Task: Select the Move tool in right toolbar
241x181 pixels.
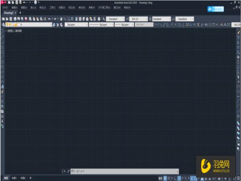Action: tap(238, 57)
